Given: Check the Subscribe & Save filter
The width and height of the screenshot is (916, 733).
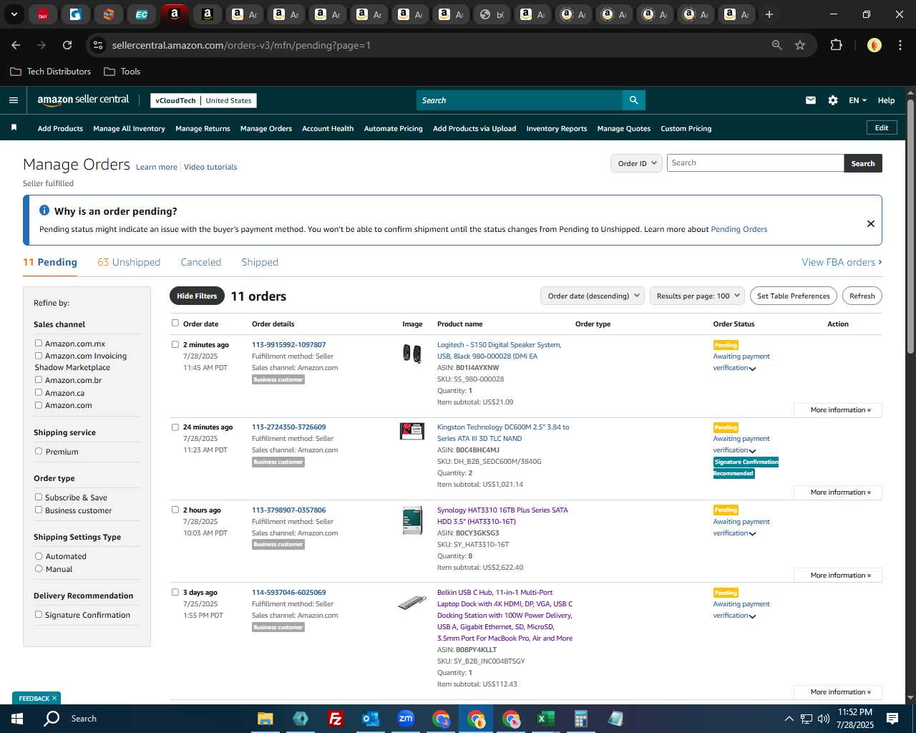Looking at the screenshot, I should point(39,497).
